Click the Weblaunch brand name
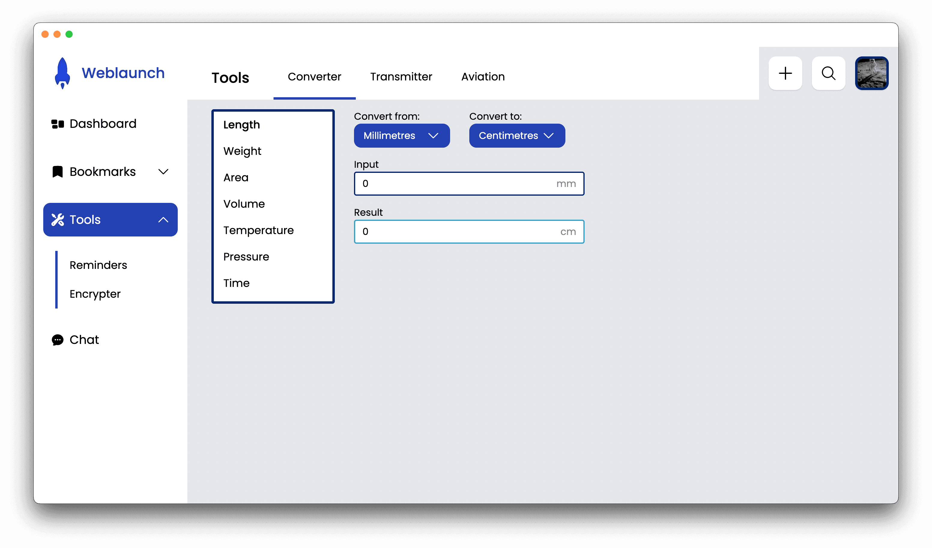Viewport: 932px width, 548px height. pos(123,73)
